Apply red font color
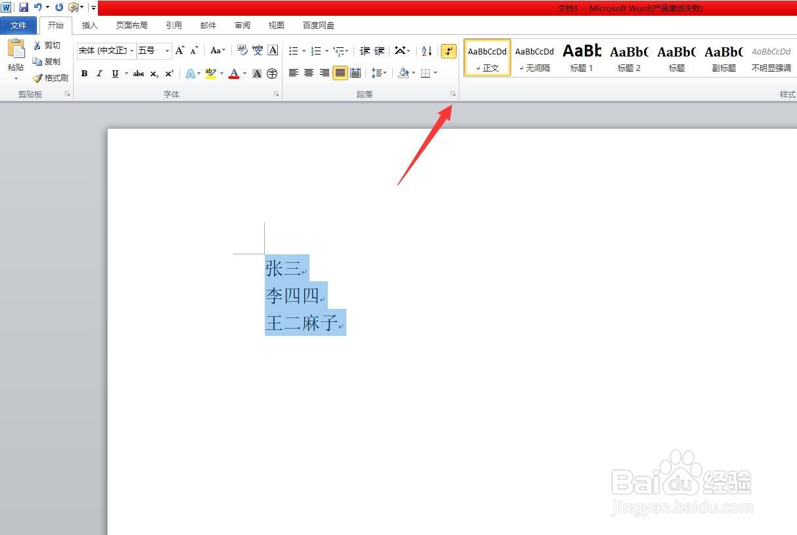The height and width of the screenshot is (535, 797). pos(234,74)
